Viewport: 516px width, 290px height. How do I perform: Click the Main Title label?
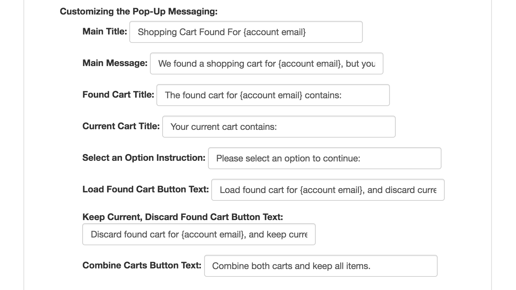click(104, 32)
